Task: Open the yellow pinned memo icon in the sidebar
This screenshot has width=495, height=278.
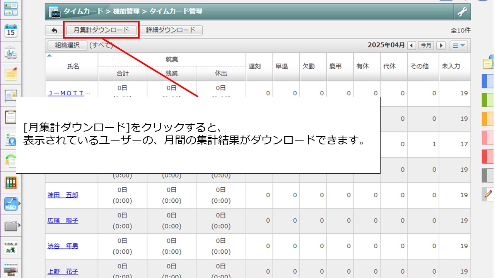Action: click(11, 74)
